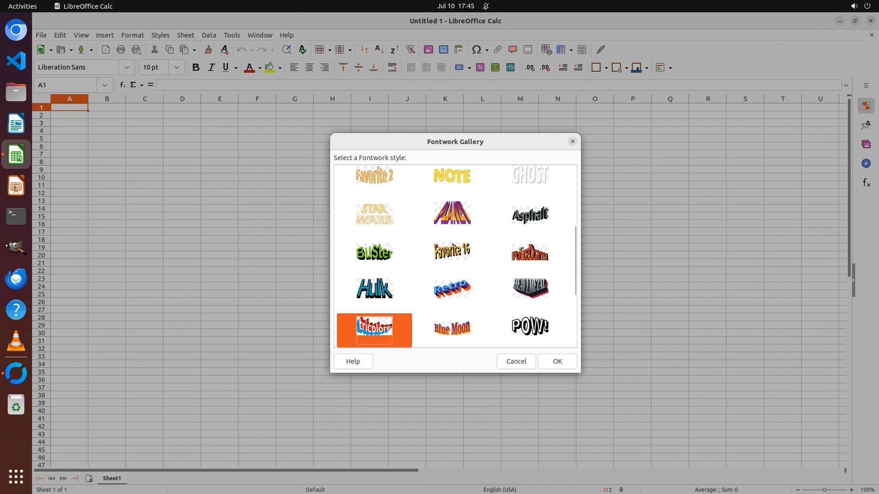Toggle Underline formatting in the toolbar
Viewport: 879px width, 494px height.
[226, 68]
